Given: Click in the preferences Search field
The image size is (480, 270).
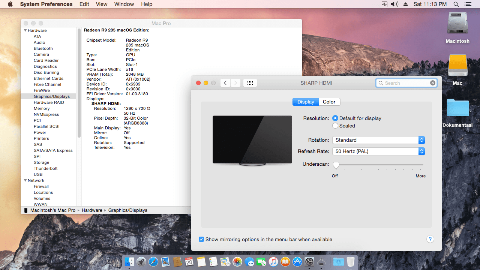Looking at the screenshot, I should coord(406,83).
